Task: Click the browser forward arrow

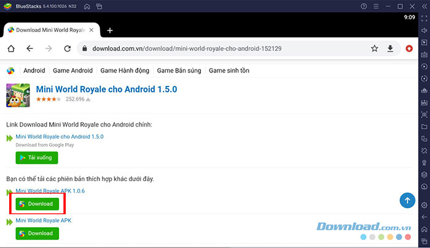Action: 49,48
